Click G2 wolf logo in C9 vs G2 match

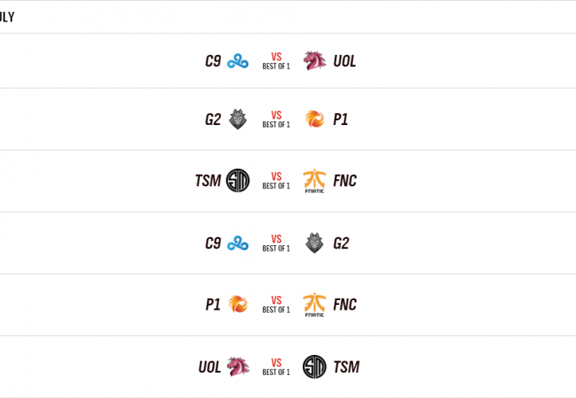[x=315, y=243]
